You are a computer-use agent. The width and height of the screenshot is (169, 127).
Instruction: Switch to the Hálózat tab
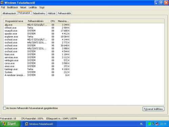(x=52, y=13)
